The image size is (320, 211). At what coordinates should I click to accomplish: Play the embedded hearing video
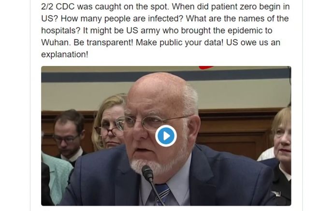click(x=166, y=136)
